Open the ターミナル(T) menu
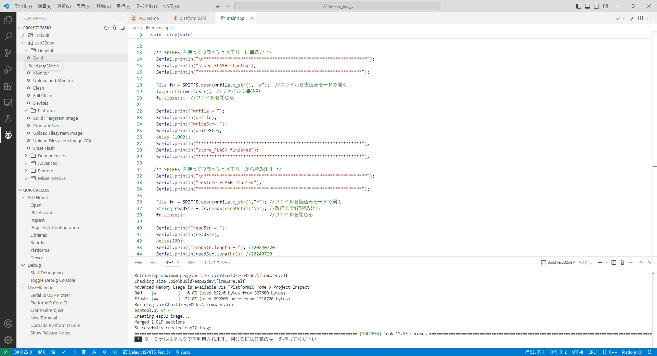Image resolution: width=657 pixels, height=356 pixels. [x=146, y=6]
